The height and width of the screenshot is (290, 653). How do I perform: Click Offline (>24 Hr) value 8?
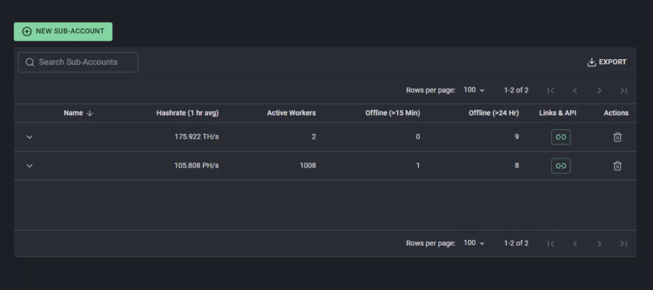tap(517, 165)
